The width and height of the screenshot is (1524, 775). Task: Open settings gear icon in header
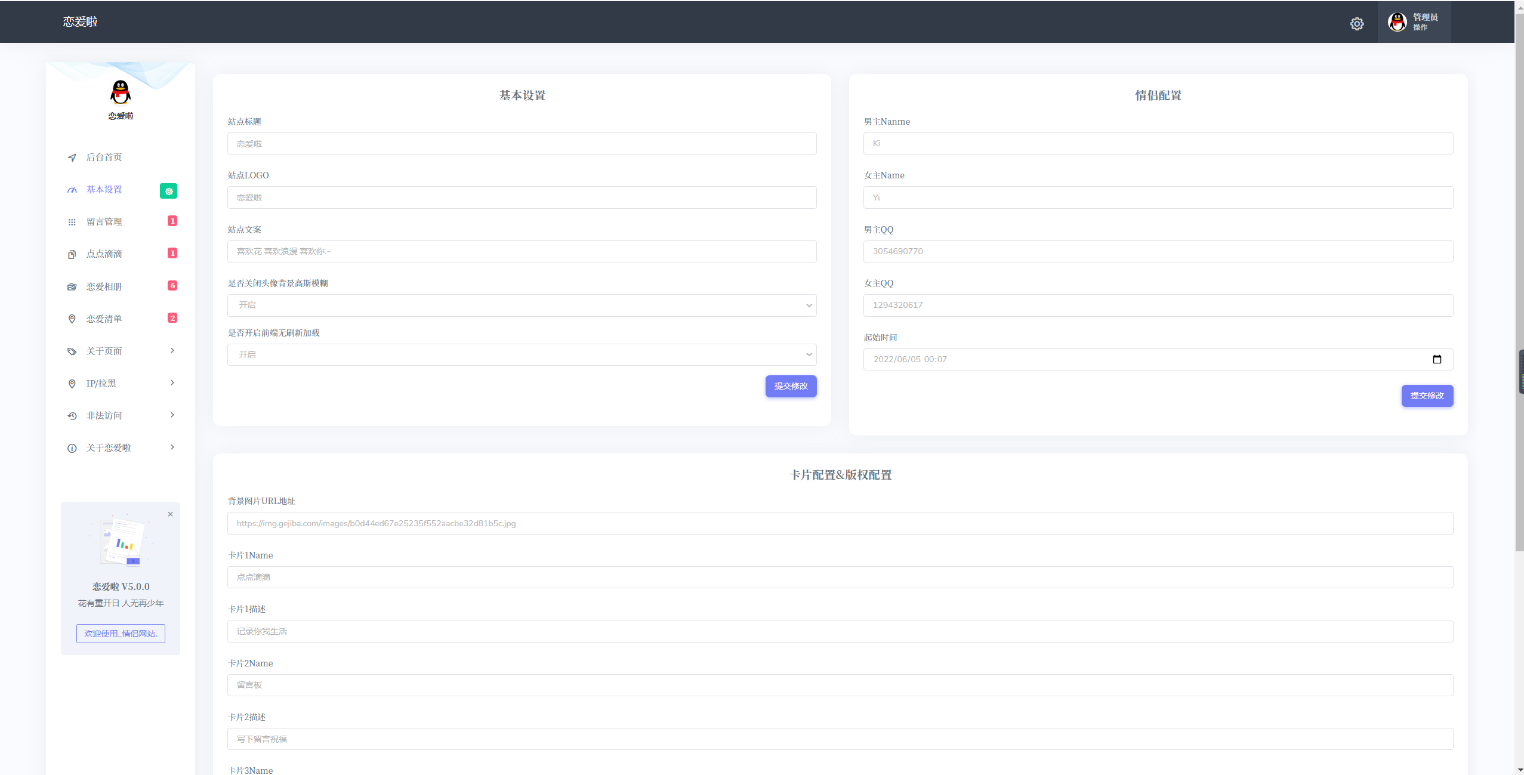[1356, 24]
